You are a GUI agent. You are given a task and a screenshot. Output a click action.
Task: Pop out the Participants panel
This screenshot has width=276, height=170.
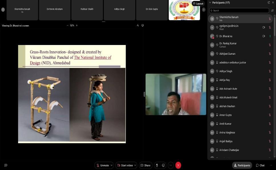(x=269, y=3)
